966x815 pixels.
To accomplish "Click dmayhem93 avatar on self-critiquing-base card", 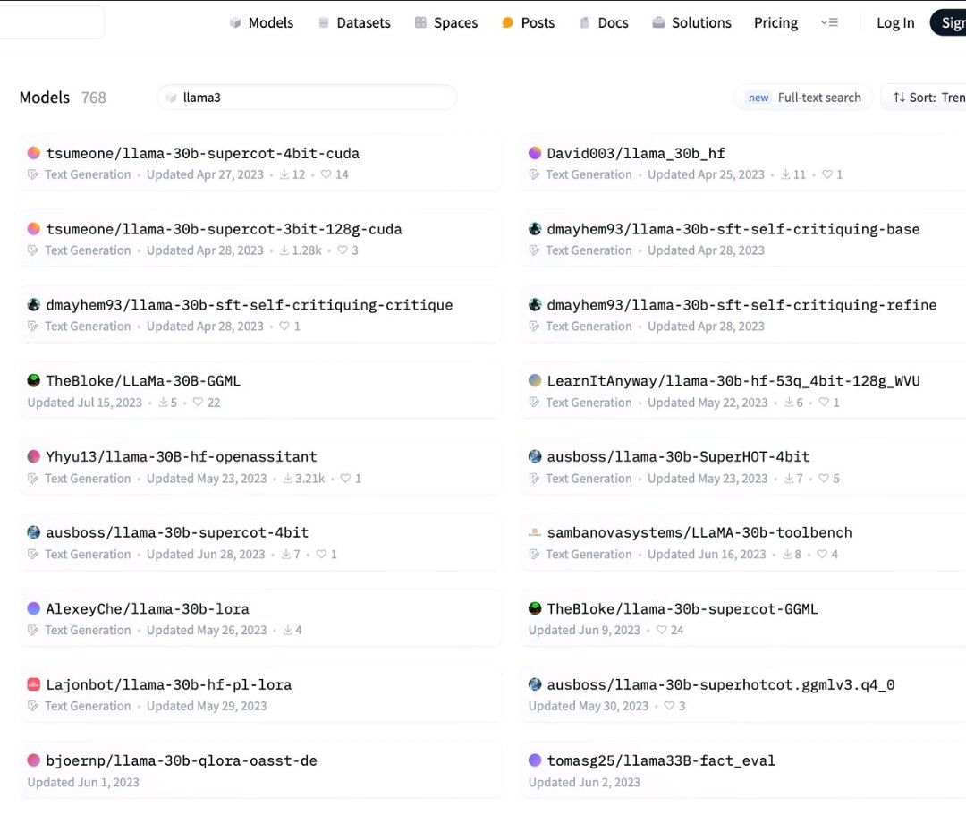I will 535,228.
